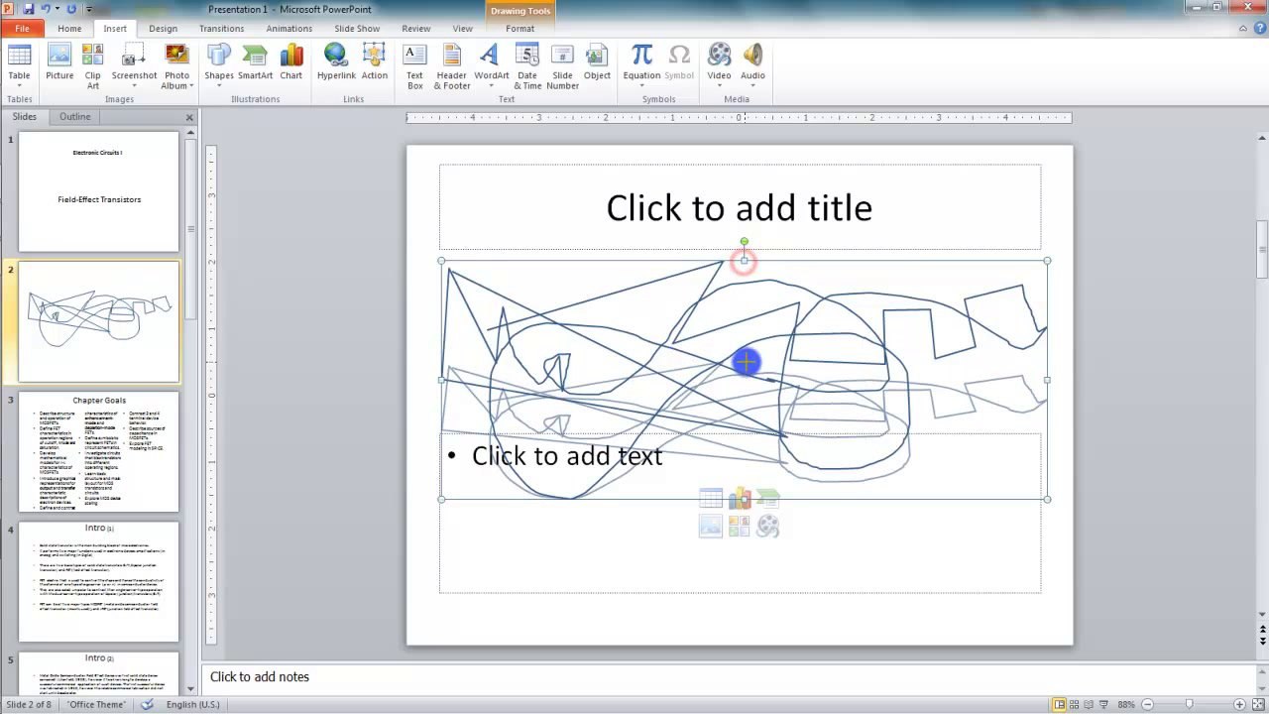1269x714 pixels.
Task: Click placeholder Insert Picture icon on slide
Action: coord(711,527)
